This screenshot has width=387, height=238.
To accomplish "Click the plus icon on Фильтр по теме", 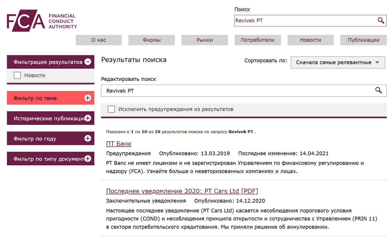I will [x=88, y=98].
